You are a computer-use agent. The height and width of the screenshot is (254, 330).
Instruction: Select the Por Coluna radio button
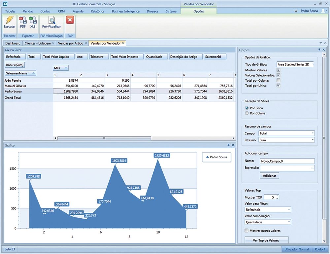click(x=247, y=113)
